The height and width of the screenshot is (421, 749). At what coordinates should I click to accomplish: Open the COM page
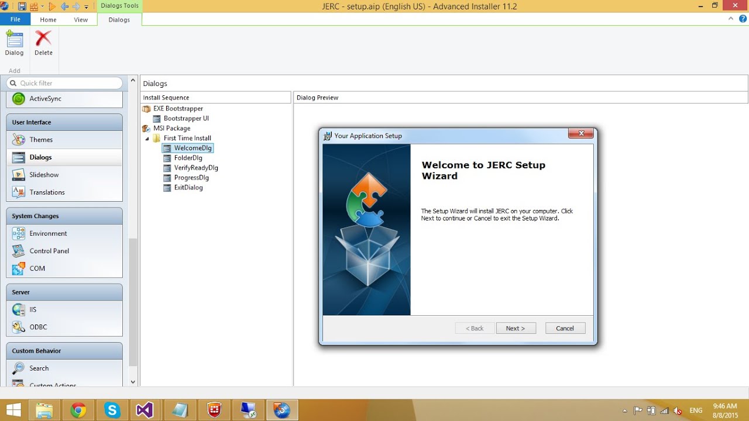click(64, 268)
